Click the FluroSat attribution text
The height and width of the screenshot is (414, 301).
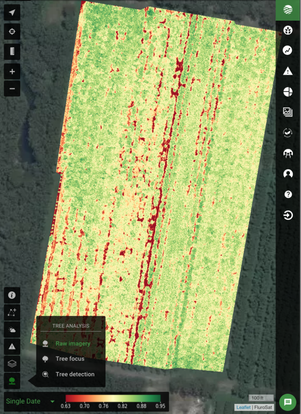[x=263, y=408]
